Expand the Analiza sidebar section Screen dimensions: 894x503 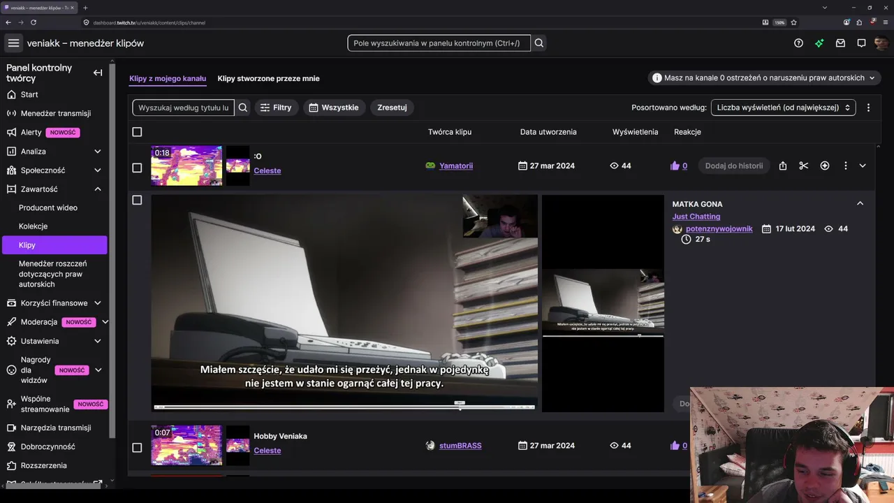pyautogui.click(x=98, y=152)
